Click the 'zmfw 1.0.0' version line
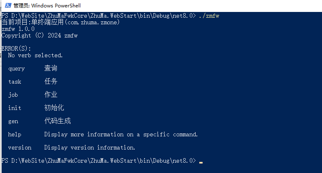 [18, 29]
